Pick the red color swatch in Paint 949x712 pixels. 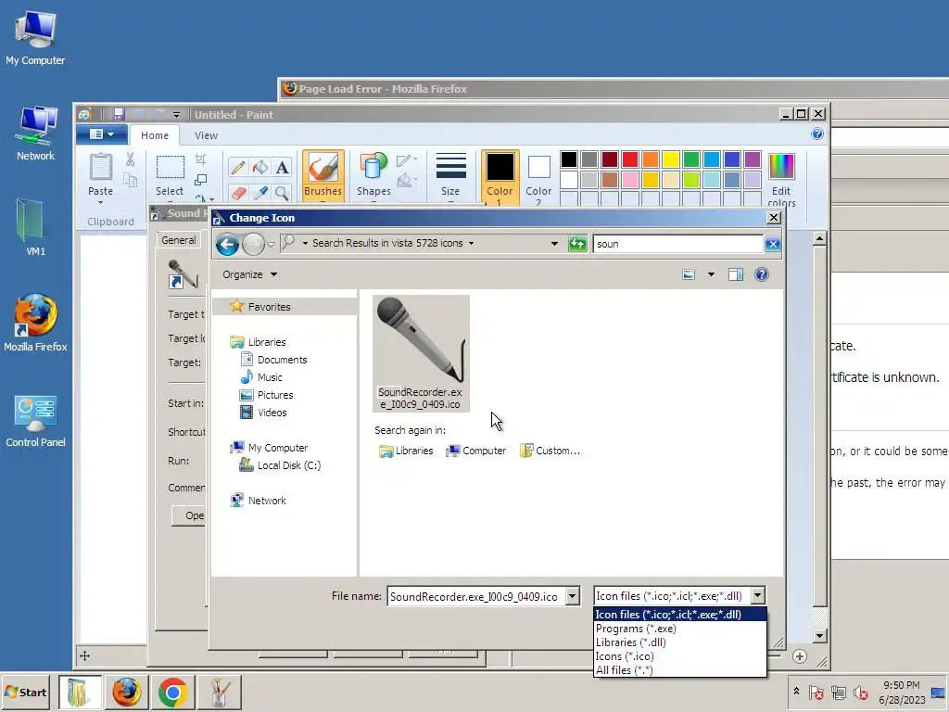click(x=630, y=159)
